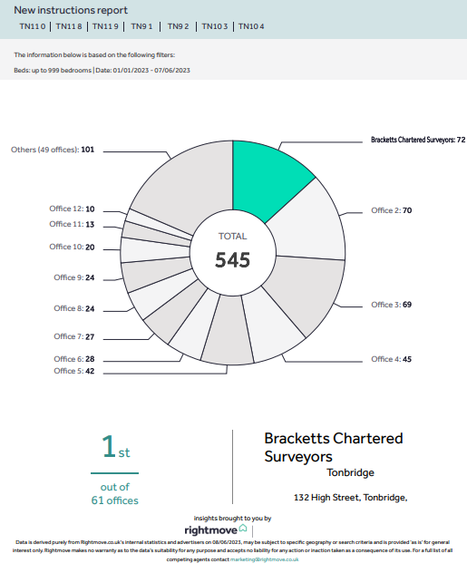
Task: Select the TN10 3 postcode tab
Action: tap(215, 26)
